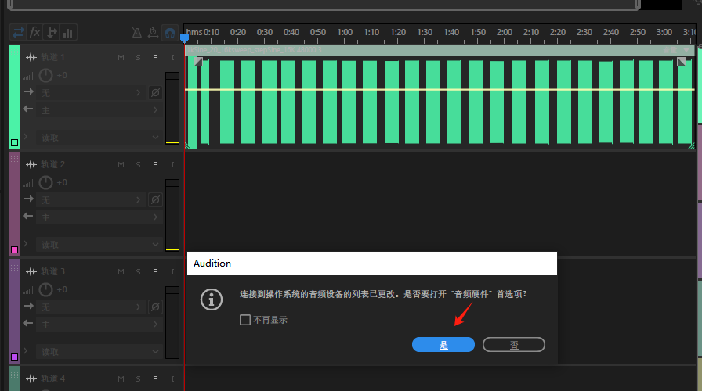Click the clip fade-in handle
The image size is (702, 391).
(198, 61)
